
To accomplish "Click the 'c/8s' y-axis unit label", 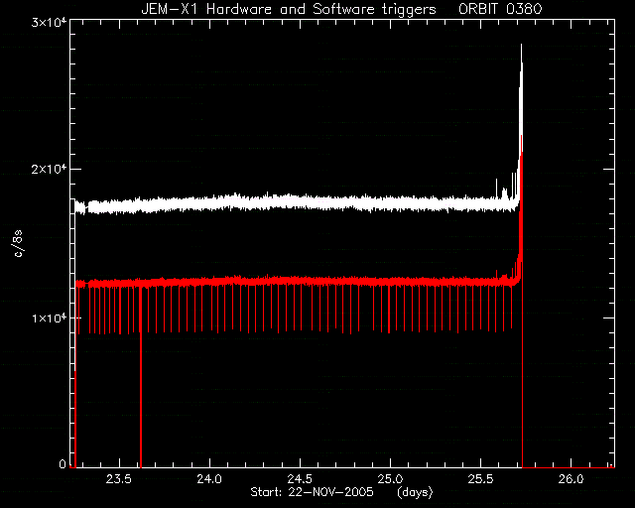I will pos(19,244).
